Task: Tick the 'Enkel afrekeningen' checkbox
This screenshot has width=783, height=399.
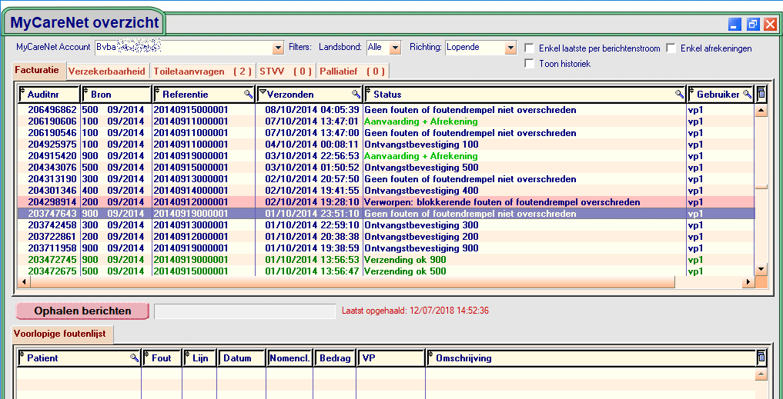Action: (x=671, y=48)
